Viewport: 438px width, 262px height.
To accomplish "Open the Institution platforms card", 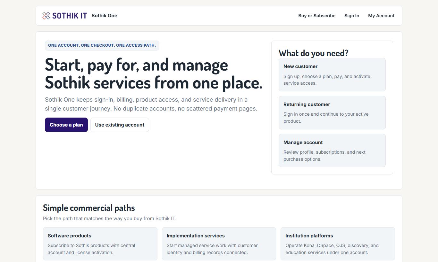I will [338, 244].
